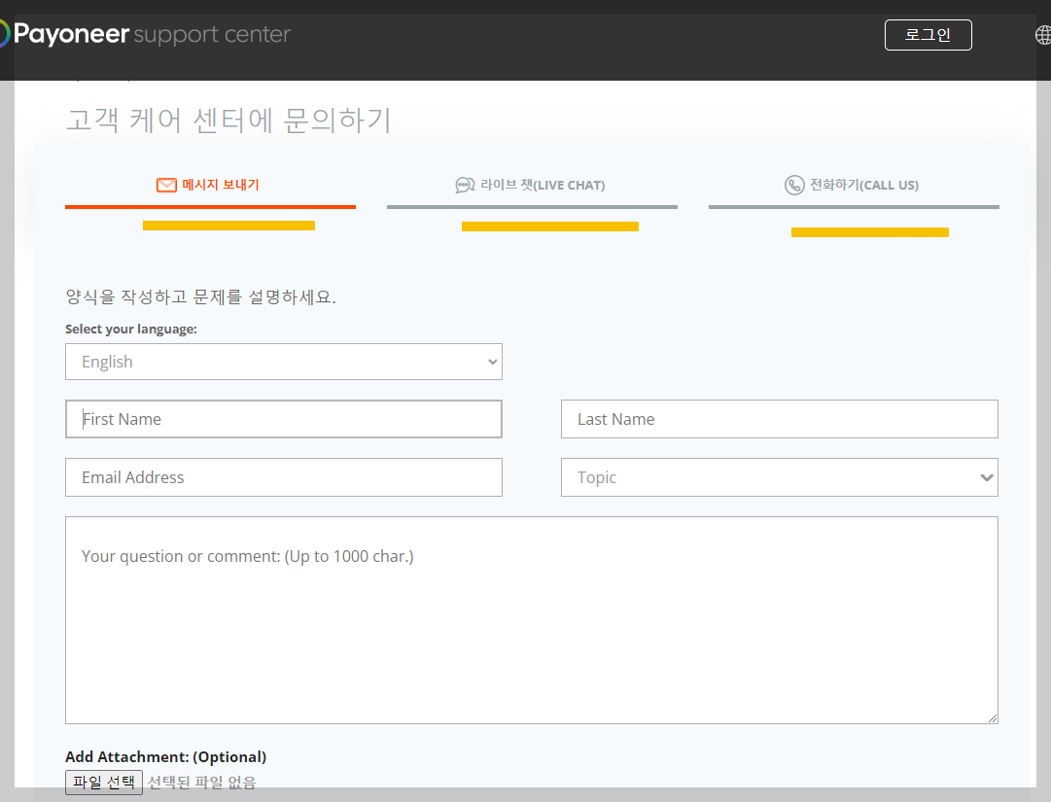Image resolution: width=1051 pixels, height=802 pixels.
Task: Open the English language dropdown
Action: pyautogui.click(x=284, y=362)
